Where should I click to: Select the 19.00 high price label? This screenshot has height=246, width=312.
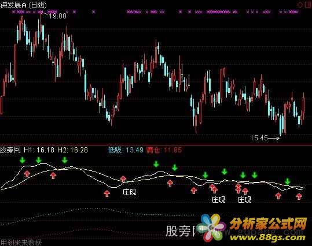click(x=57, y=16)
